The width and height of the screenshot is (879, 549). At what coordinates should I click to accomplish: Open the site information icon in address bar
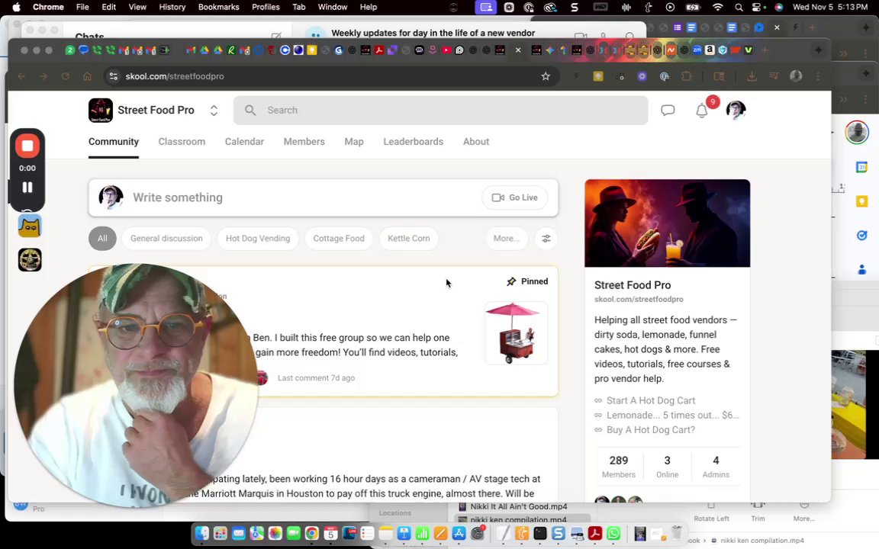click(x=113, y=76)
